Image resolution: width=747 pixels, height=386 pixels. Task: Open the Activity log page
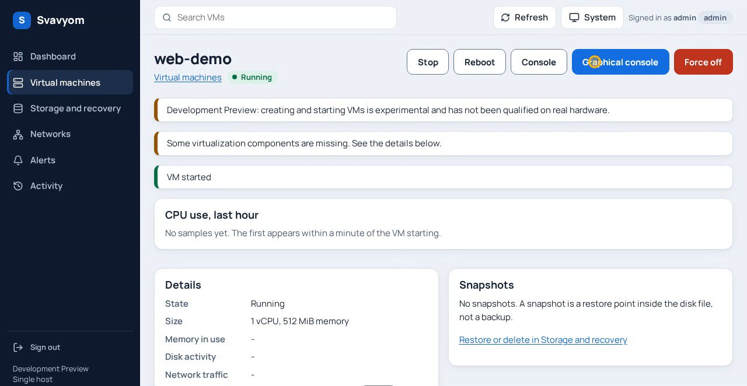(70, 186)
